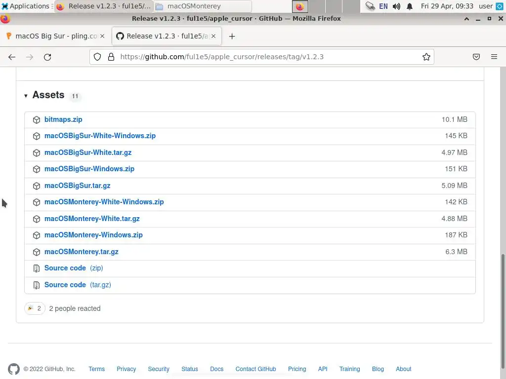The height and width of the screenshot is (379, 506).
Task: Go back to previous page
Action: (x=12, y=57)
